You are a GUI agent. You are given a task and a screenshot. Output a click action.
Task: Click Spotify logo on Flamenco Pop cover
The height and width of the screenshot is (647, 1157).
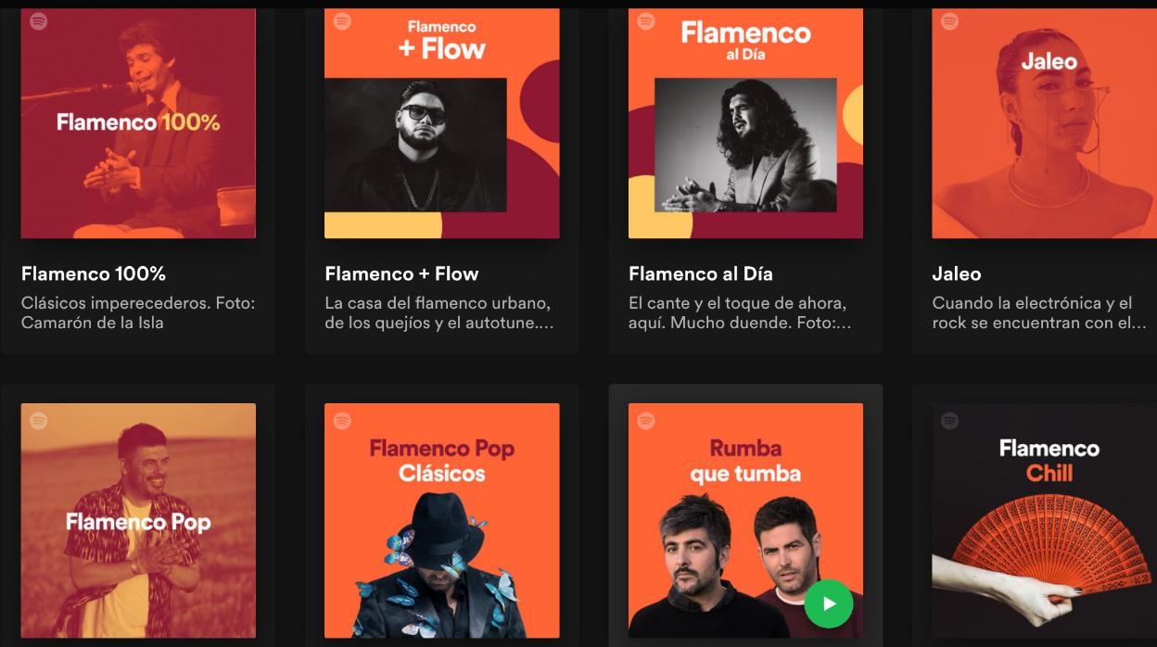click(x=38, y=421)
